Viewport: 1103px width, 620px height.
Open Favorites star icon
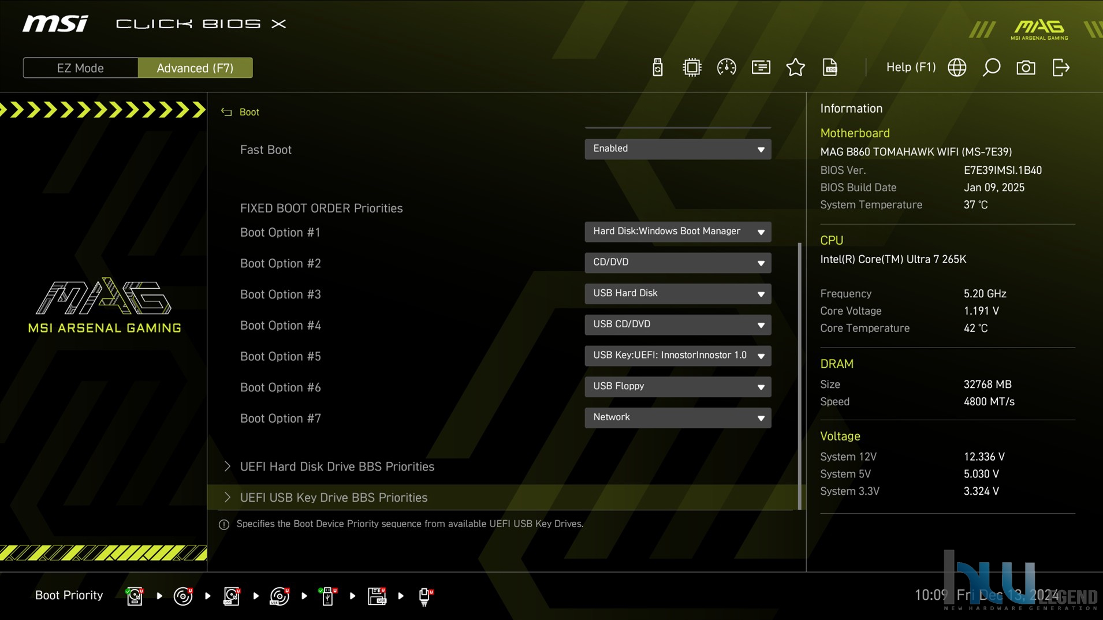click(795, 68)
